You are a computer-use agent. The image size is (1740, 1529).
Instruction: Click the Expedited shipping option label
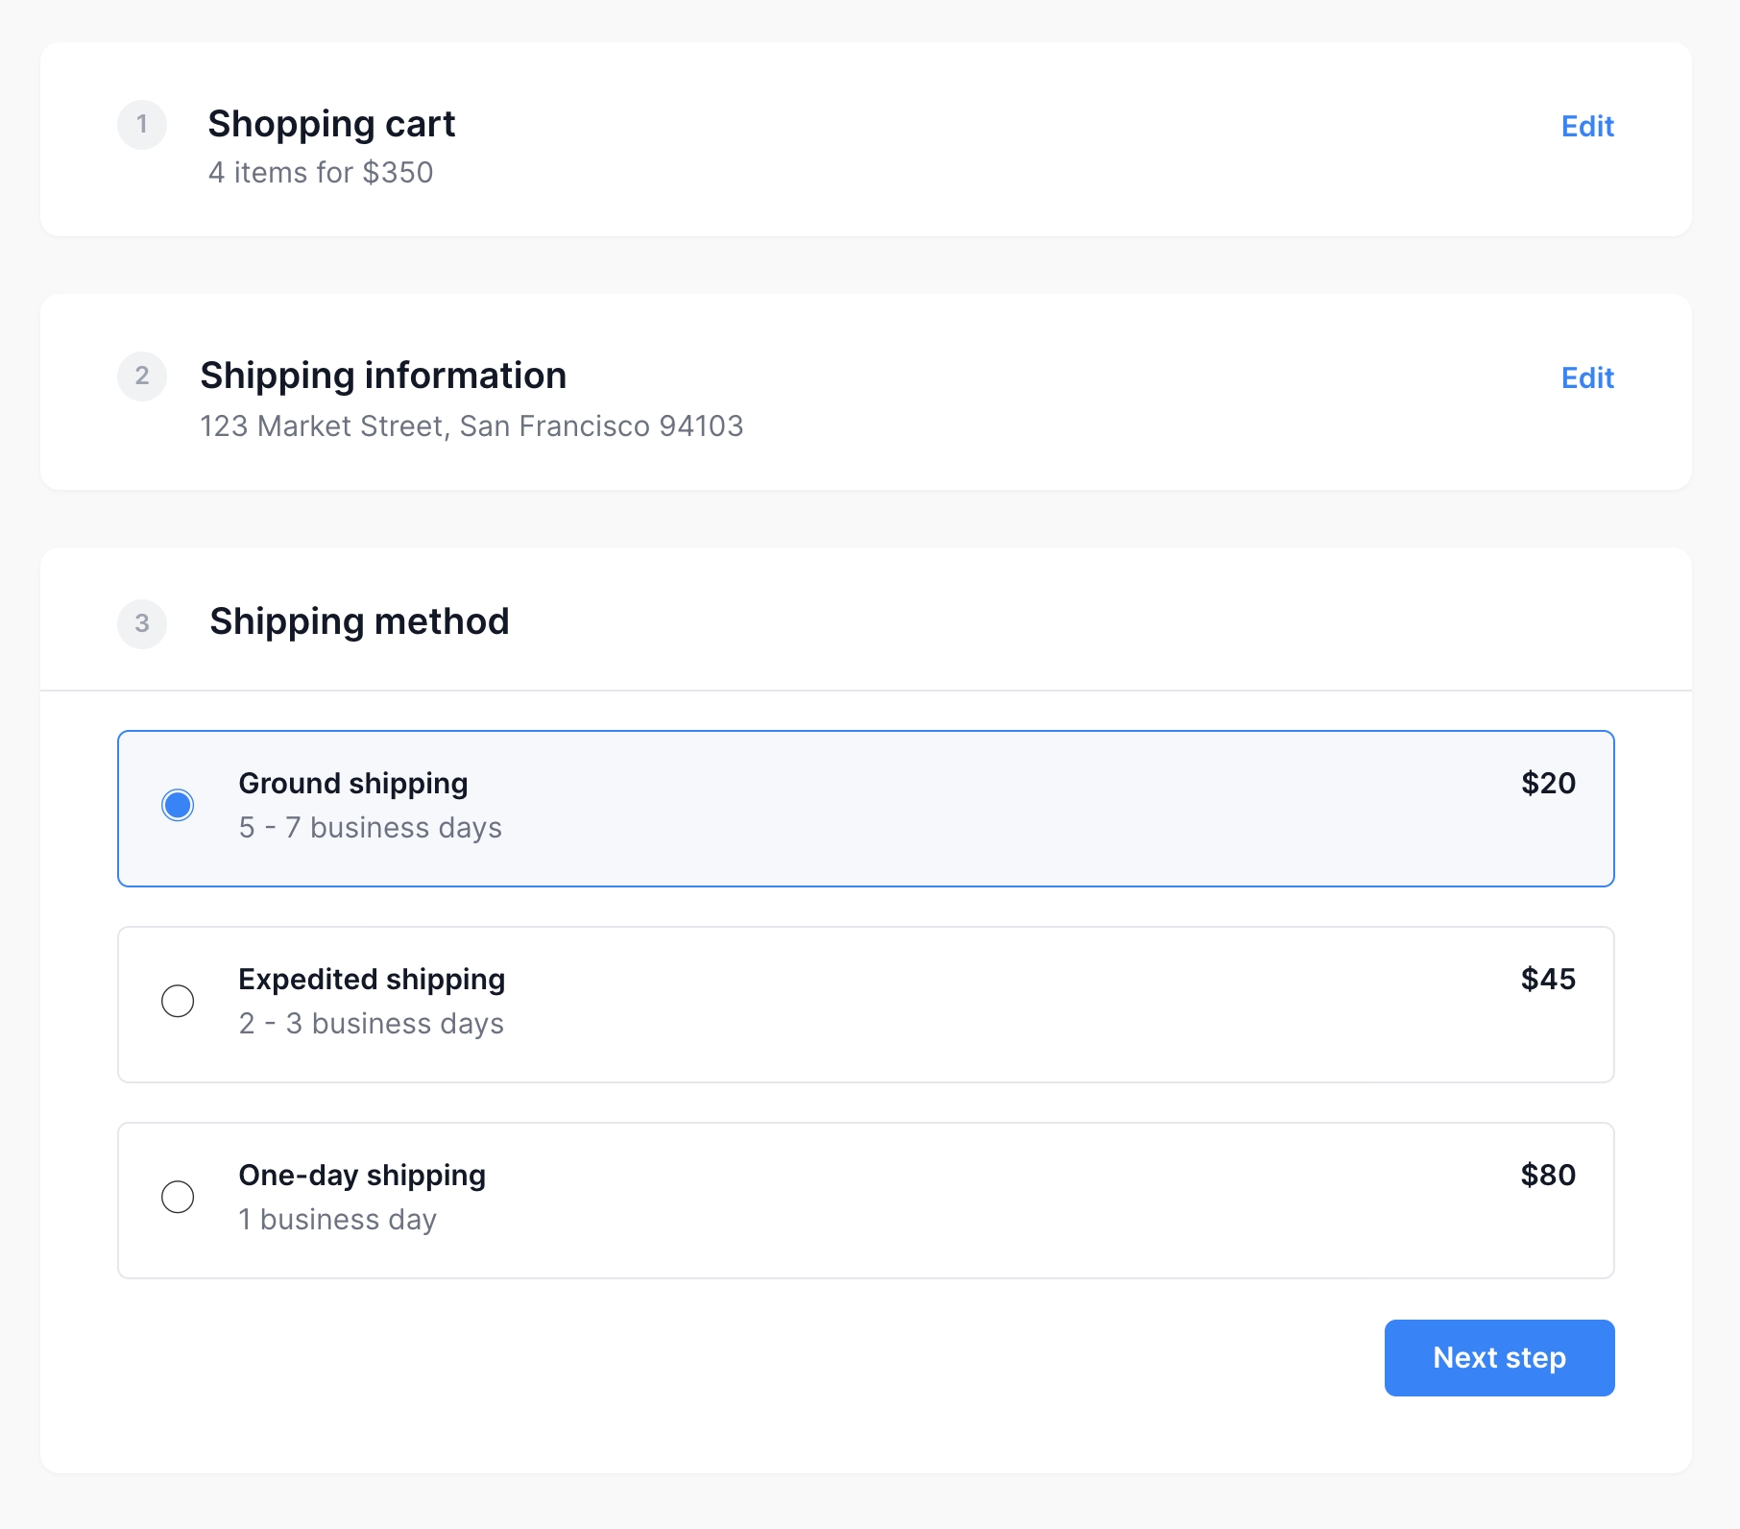(x=372, y=979)
